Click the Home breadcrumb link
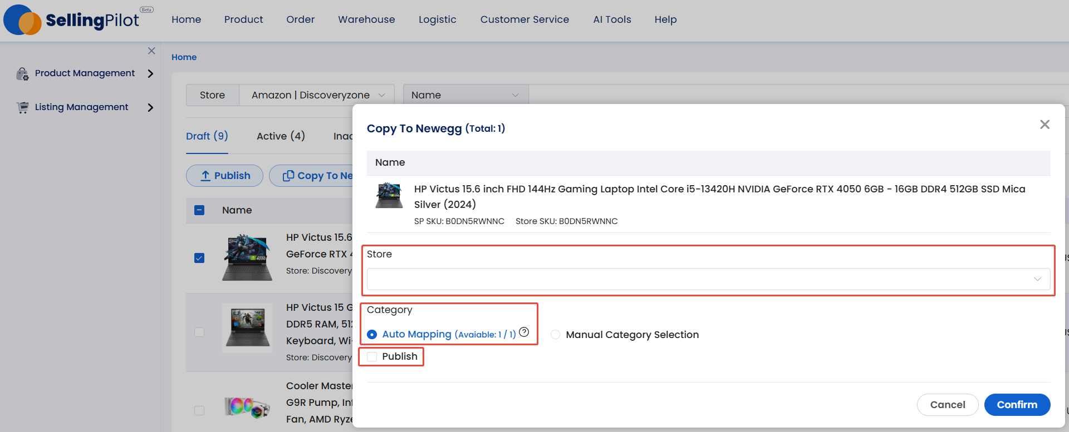1069x432 pixels. click(184, 57)
